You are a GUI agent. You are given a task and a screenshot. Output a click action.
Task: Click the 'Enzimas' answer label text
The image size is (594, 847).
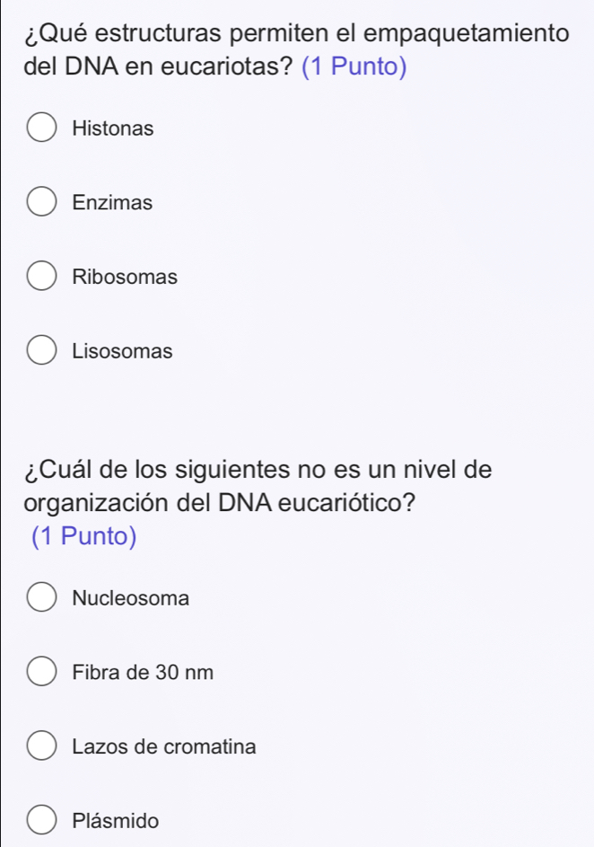[x=113, y=203]
